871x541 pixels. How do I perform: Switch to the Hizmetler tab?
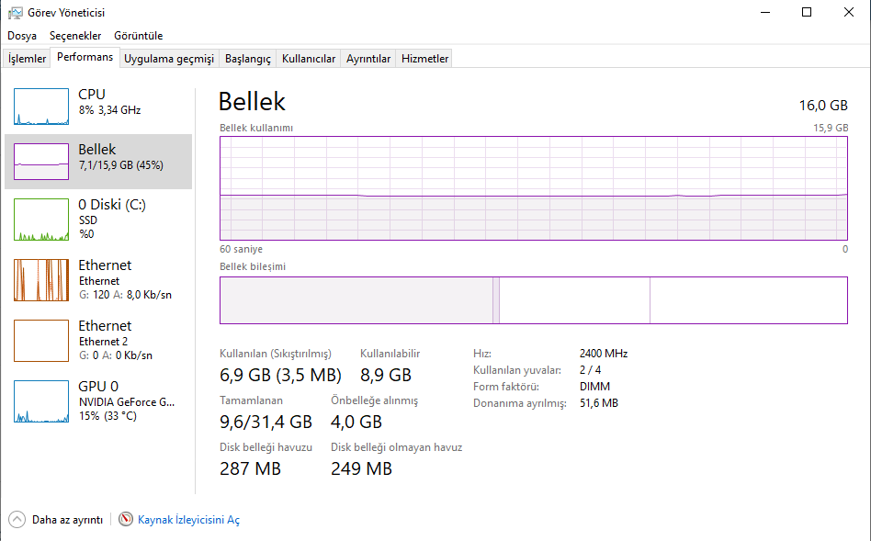pos(425,59)
